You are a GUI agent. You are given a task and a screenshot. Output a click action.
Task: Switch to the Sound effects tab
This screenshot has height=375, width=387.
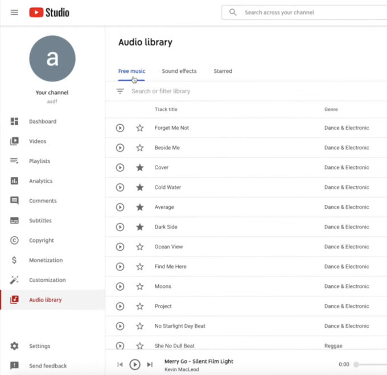coord(179,71)
